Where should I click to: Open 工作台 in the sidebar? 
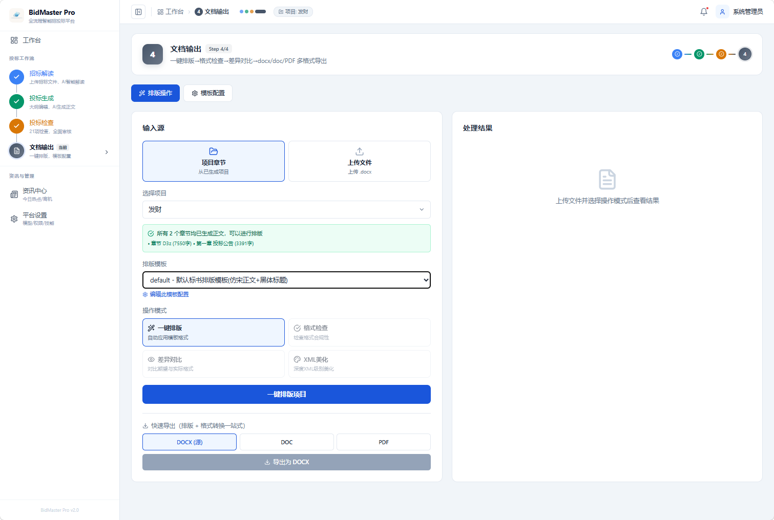[x=59, y=40]
